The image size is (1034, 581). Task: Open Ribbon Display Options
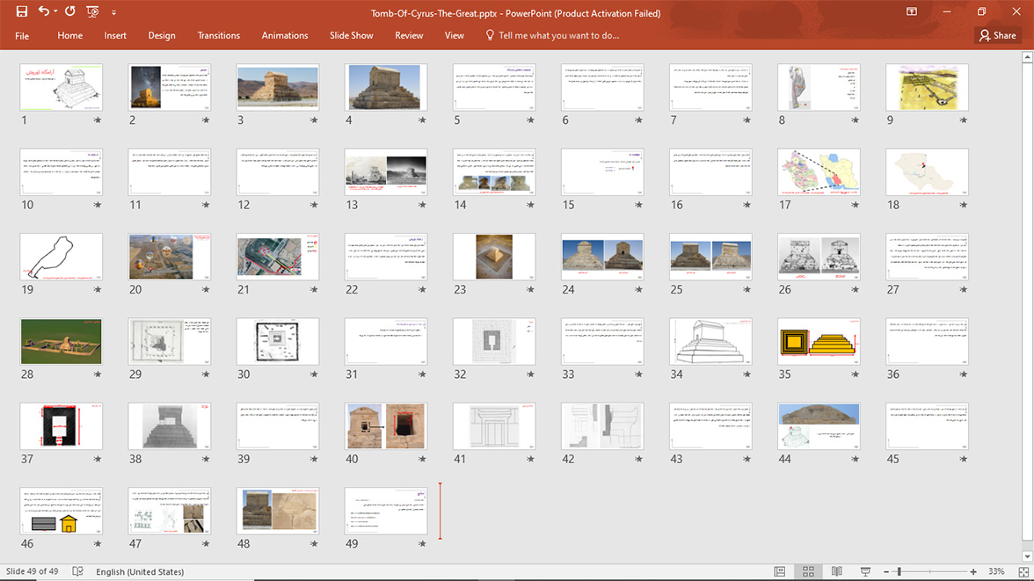912,11
